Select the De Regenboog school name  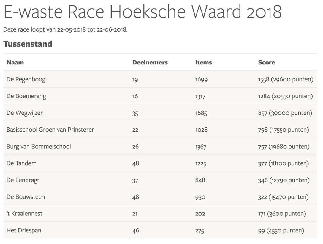26,79
